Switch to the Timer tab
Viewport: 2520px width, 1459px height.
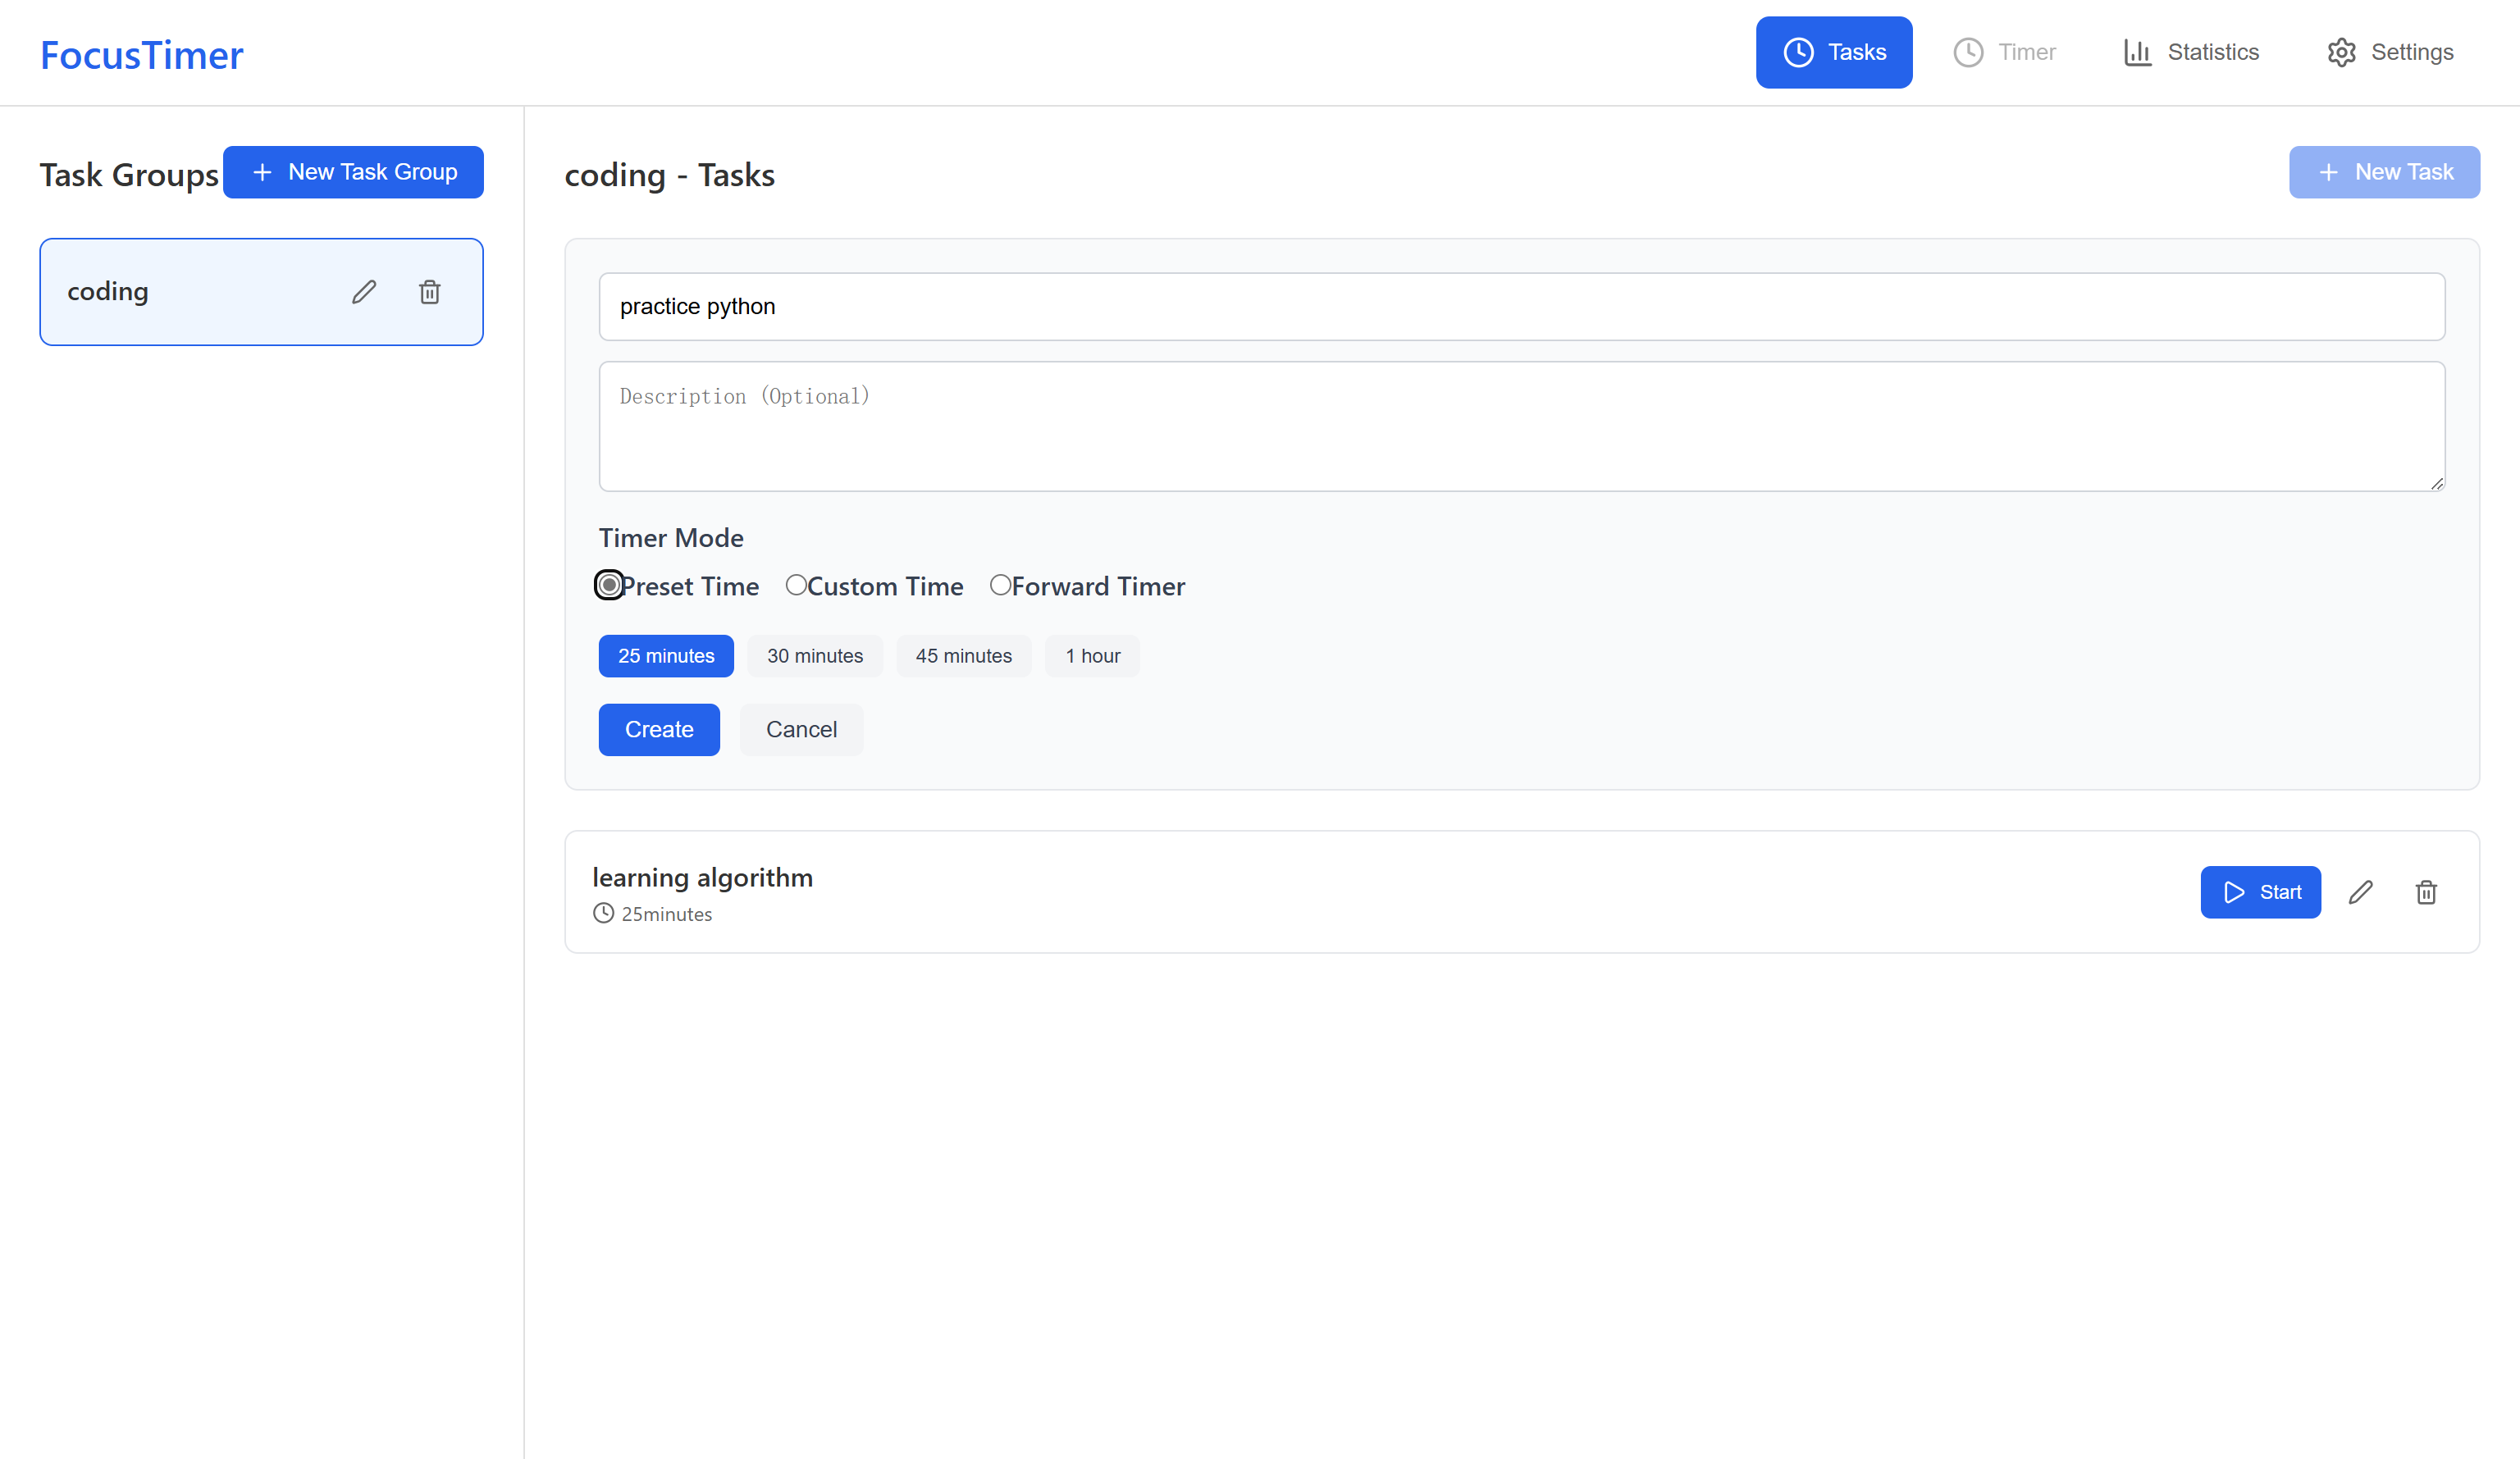click(2004, 52)
